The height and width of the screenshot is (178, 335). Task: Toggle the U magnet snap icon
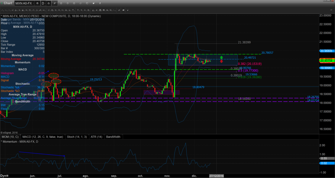click(127, 10)
